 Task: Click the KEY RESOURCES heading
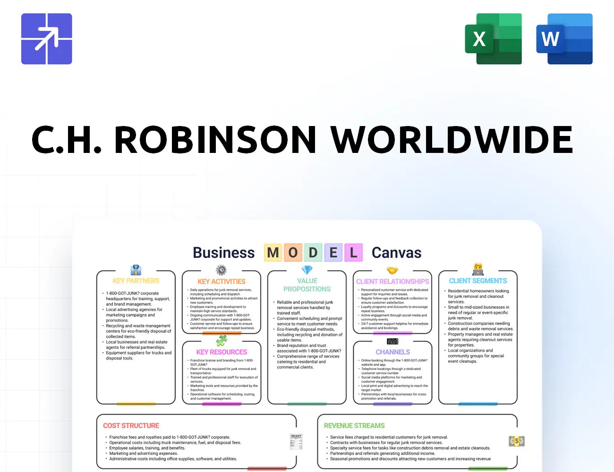pos(222,352)
